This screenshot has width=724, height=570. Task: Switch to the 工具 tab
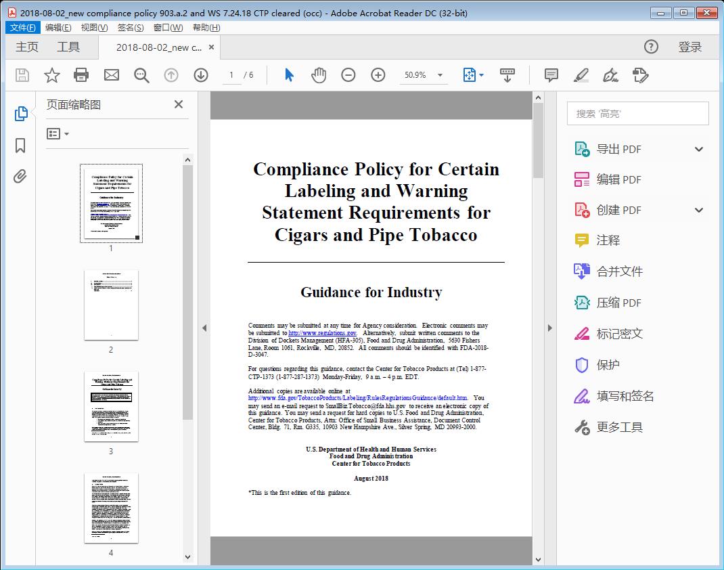point(68,47)
